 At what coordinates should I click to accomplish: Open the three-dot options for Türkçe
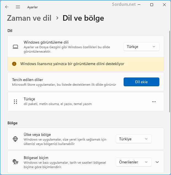pyautogui.click(x=154, y=102)
